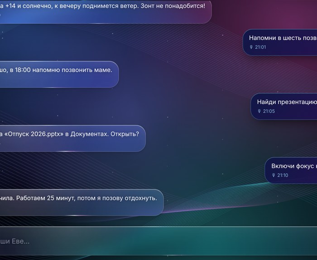Image resolution: width=317 pixels, height=260 pixels.
Task: Click the message starting "Напомни в шесть"
Action: click(x=280, y=42)
